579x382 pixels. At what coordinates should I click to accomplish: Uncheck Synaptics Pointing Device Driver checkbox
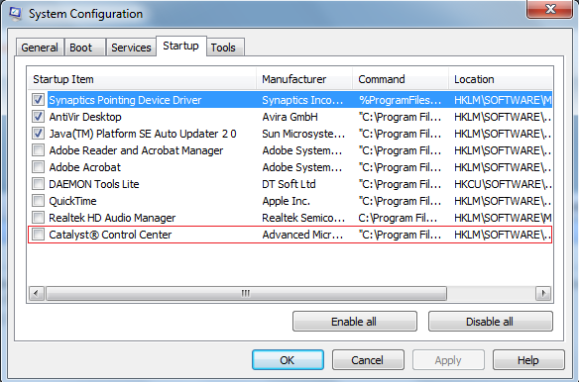[x=38, y=100]
